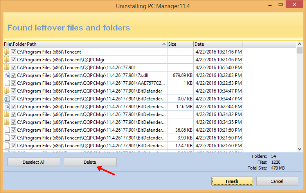Click folder icon of C:\Program Files (x86)\Tencent row

pyautogui.click(x=7, y=52)
